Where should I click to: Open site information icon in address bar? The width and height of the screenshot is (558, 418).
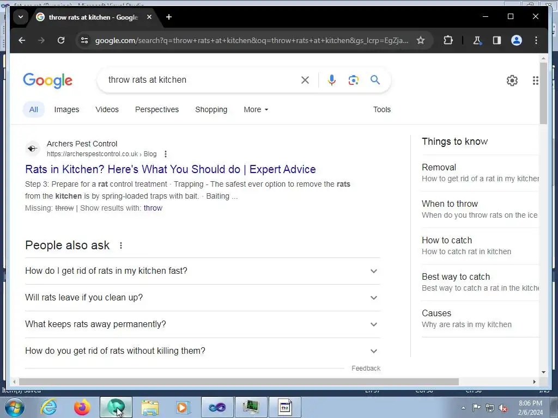(84, 40)
